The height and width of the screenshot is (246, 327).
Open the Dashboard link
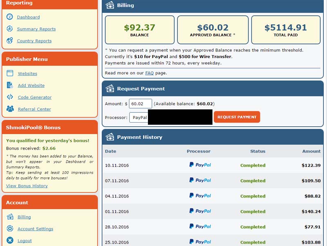click(x=28, y=17)
